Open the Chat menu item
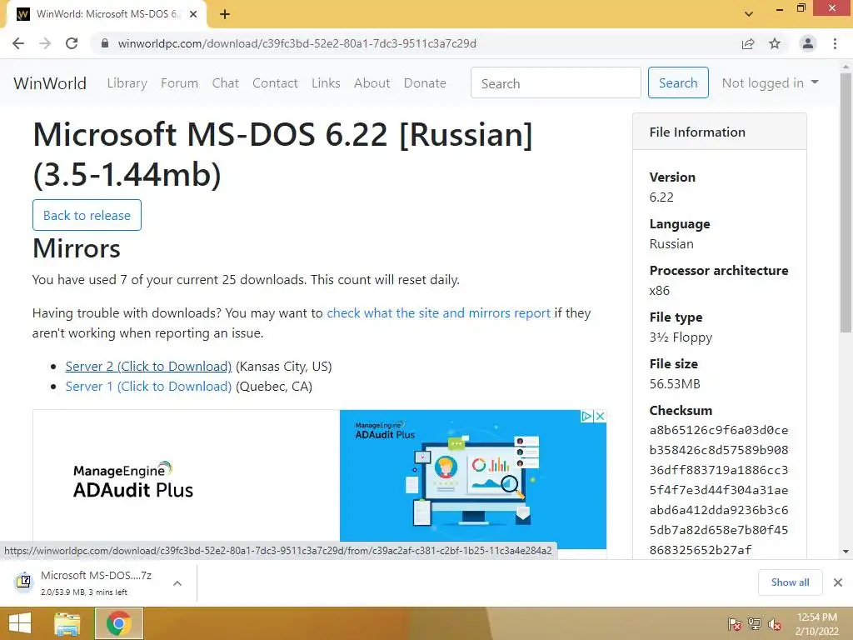 click(x=225, y=83)
